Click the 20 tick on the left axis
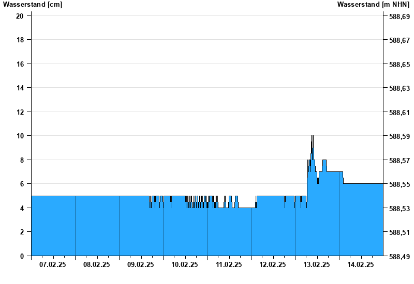 [x=20, y=16]
